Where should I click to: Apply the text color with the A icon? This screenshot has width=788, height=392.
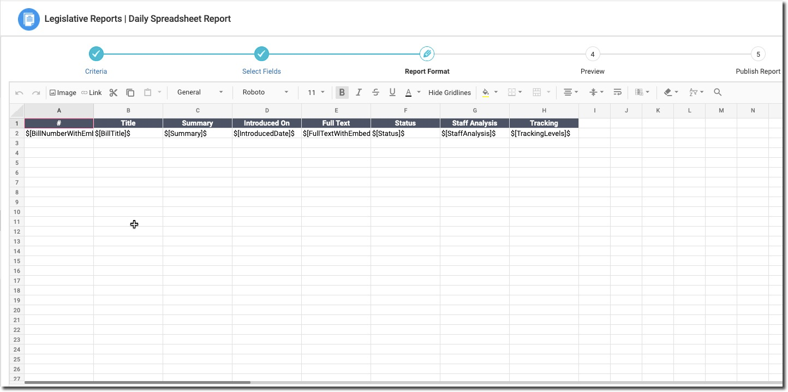pyautogui.click(x=408, y=93)
